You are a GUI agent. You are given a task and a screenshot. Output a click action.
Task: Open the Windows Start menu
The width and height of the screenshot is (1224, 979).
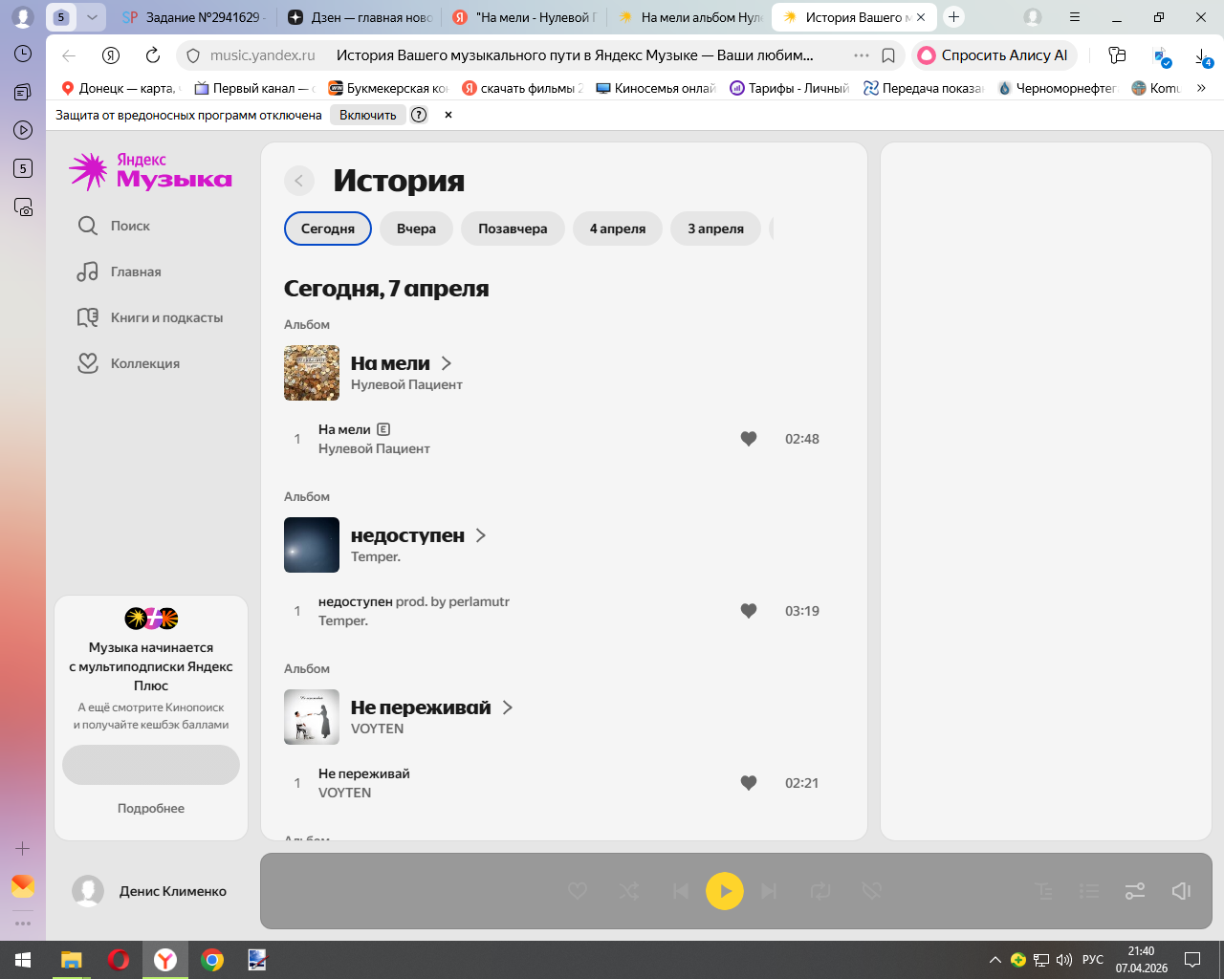point(23,960)
